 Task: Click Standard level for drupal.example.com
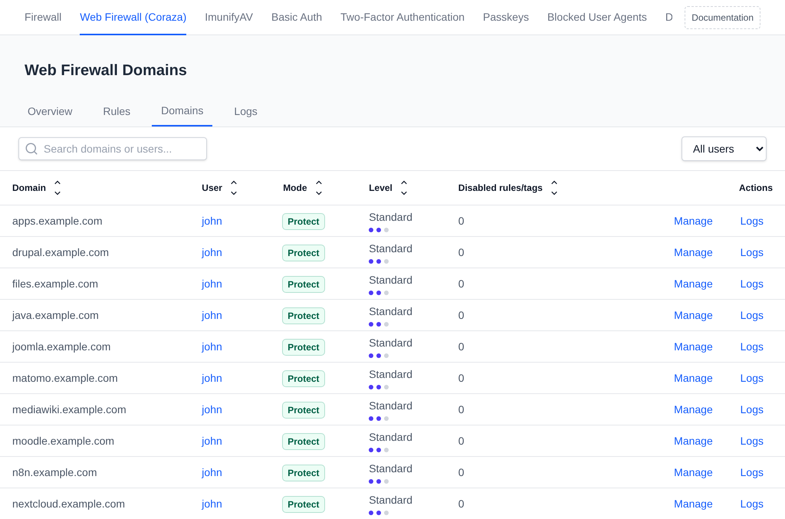[391, 249]
